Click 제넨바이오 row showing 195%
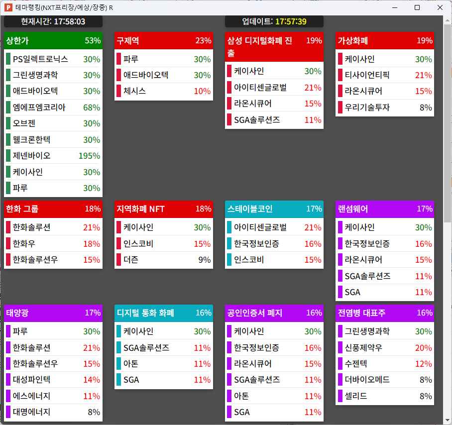Image resolution: width=452 pixels, height=425 pixels. click(53, 156)
